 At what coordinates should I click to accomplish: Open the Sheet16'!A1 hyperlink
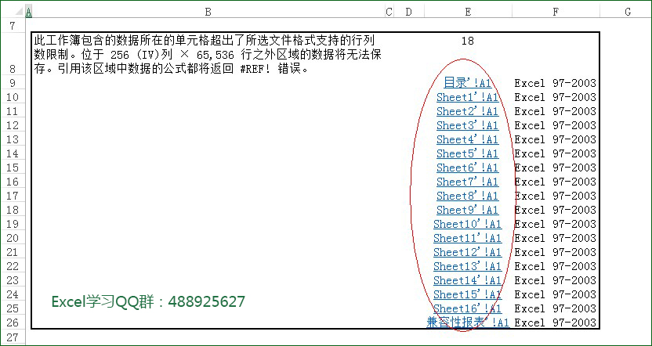pyautogui.click(x=467, y=309)
